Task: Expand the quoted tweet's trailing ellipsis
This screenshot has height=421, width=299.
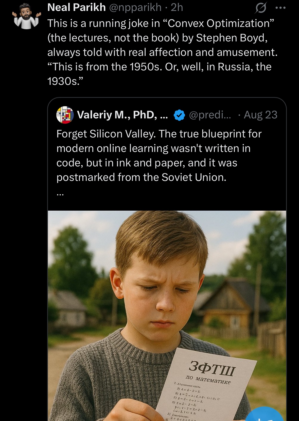Action: tap(60, 194)
